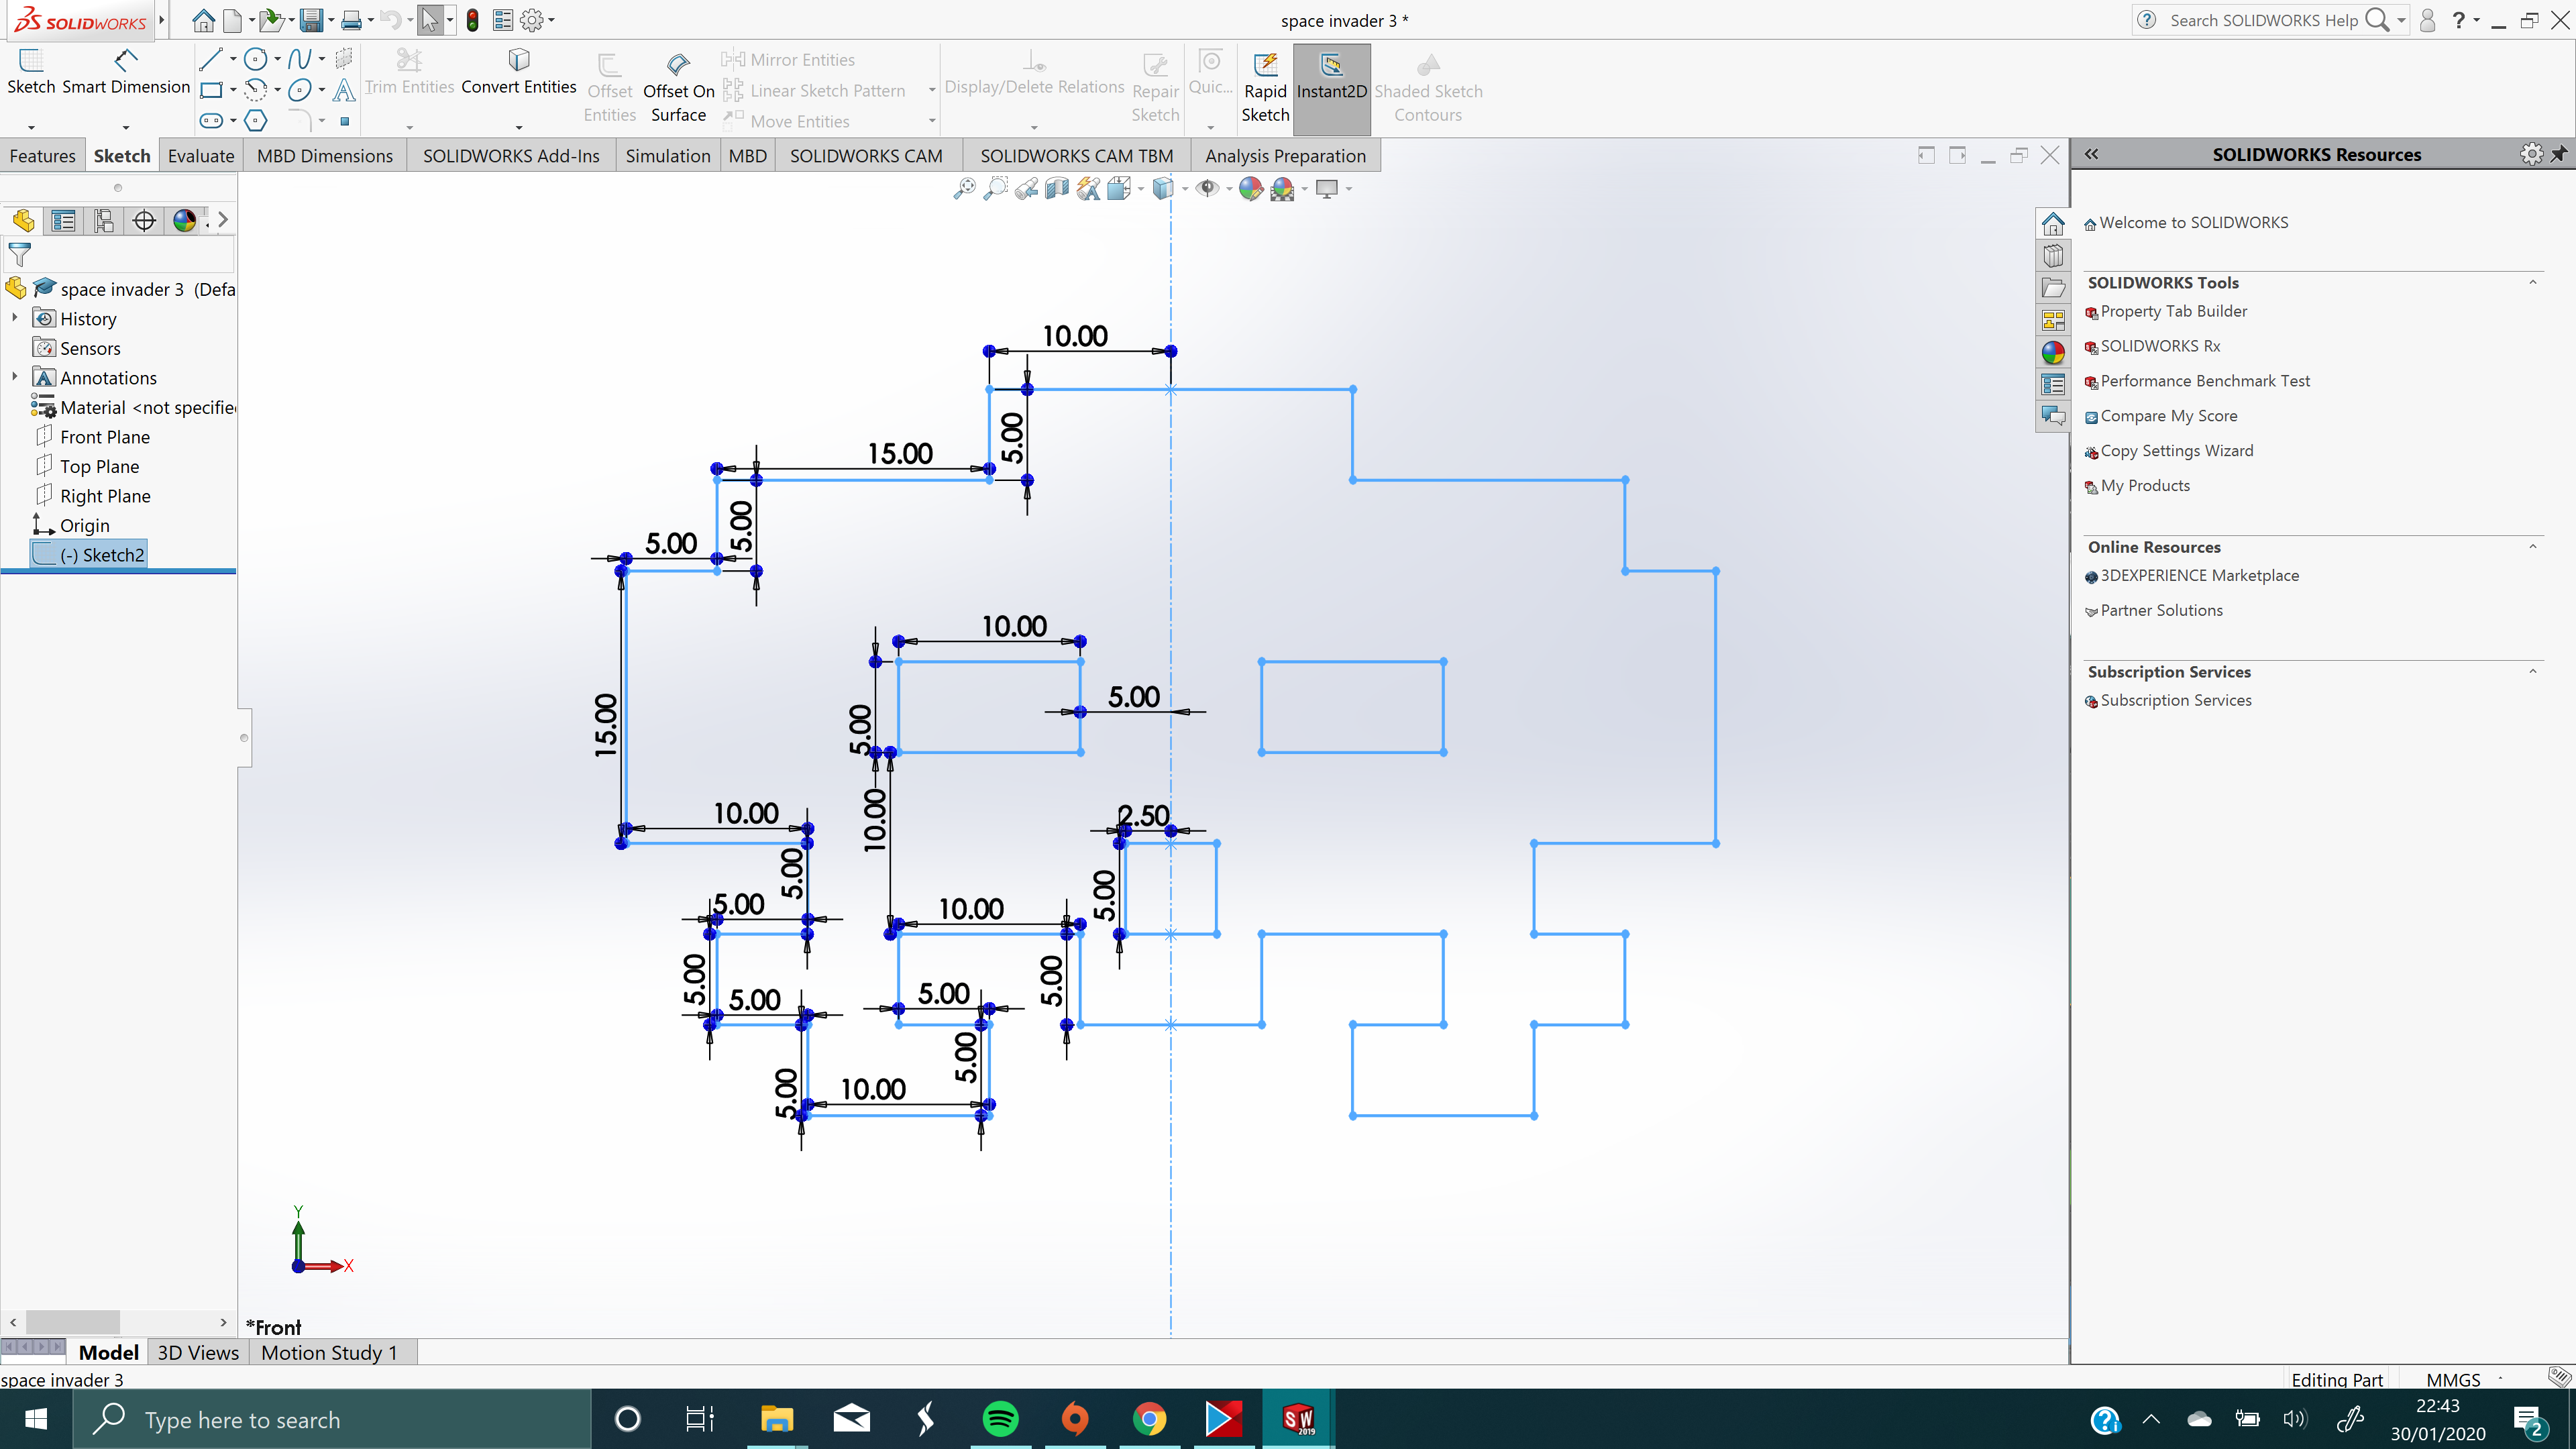Select Sketch2 in feature tree
This screenshot has width=2576, height=1449.
[x=102, y=555]
